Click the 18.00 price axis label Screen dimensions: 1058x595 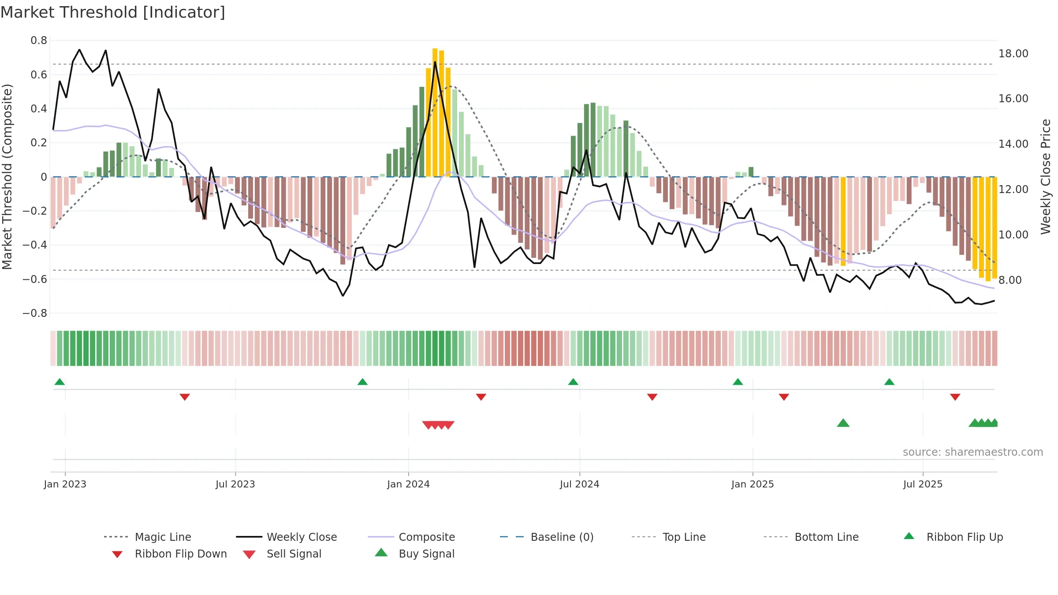pos(1013,54)
